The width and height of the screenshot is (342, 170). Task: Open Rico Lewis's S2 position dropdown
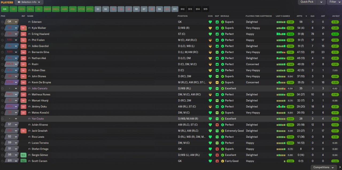click(x=16, y=137)
